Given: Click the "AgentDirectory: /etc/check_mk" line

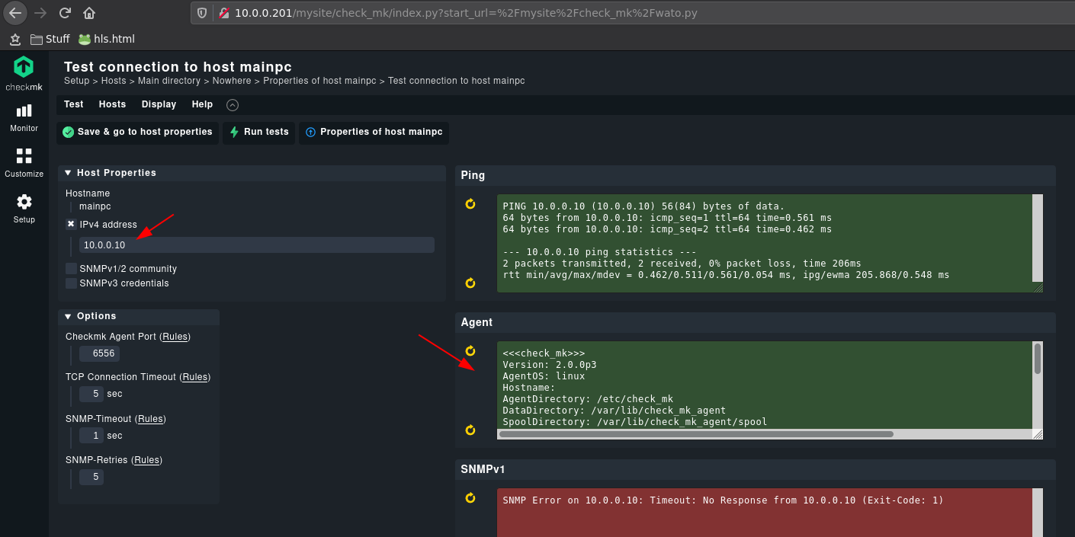Looking at the screenshot, I should click(x=588, y=399).
